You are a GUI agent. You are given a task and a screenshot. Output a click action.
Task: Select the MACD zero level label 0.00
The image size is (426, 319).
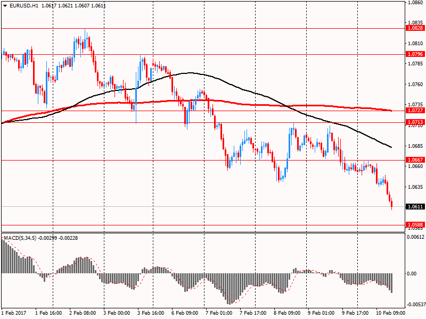click(412, 273)
